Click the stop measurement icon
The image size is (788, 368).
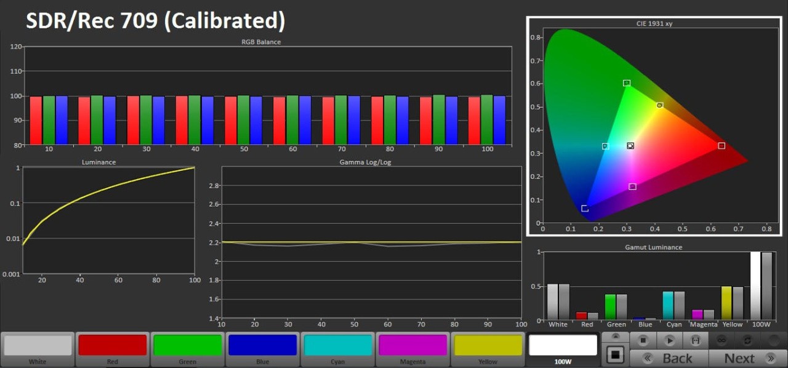(x=643, y=340)
